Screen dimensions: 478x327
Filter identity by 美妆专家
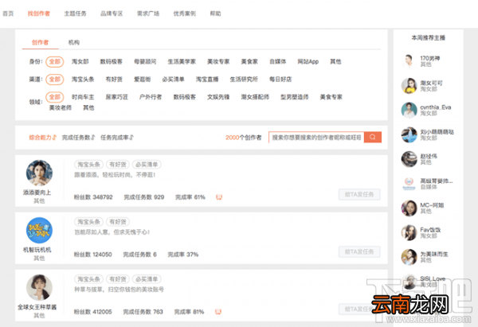218,61
